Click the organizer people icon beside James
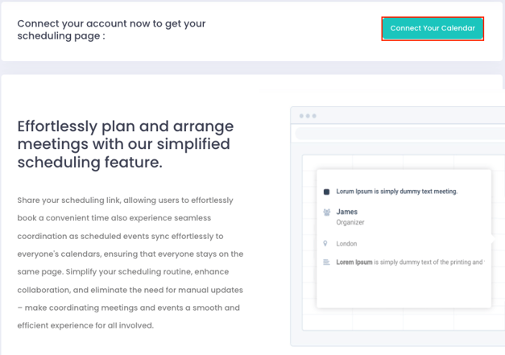 [x=326, y=212]
